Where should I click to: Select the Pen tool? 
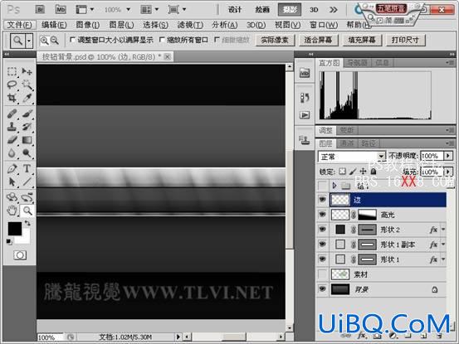tap(12, 168)
